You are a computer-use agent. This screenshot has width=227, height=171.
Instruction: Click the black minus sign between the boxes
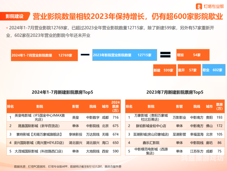(85, 55)
